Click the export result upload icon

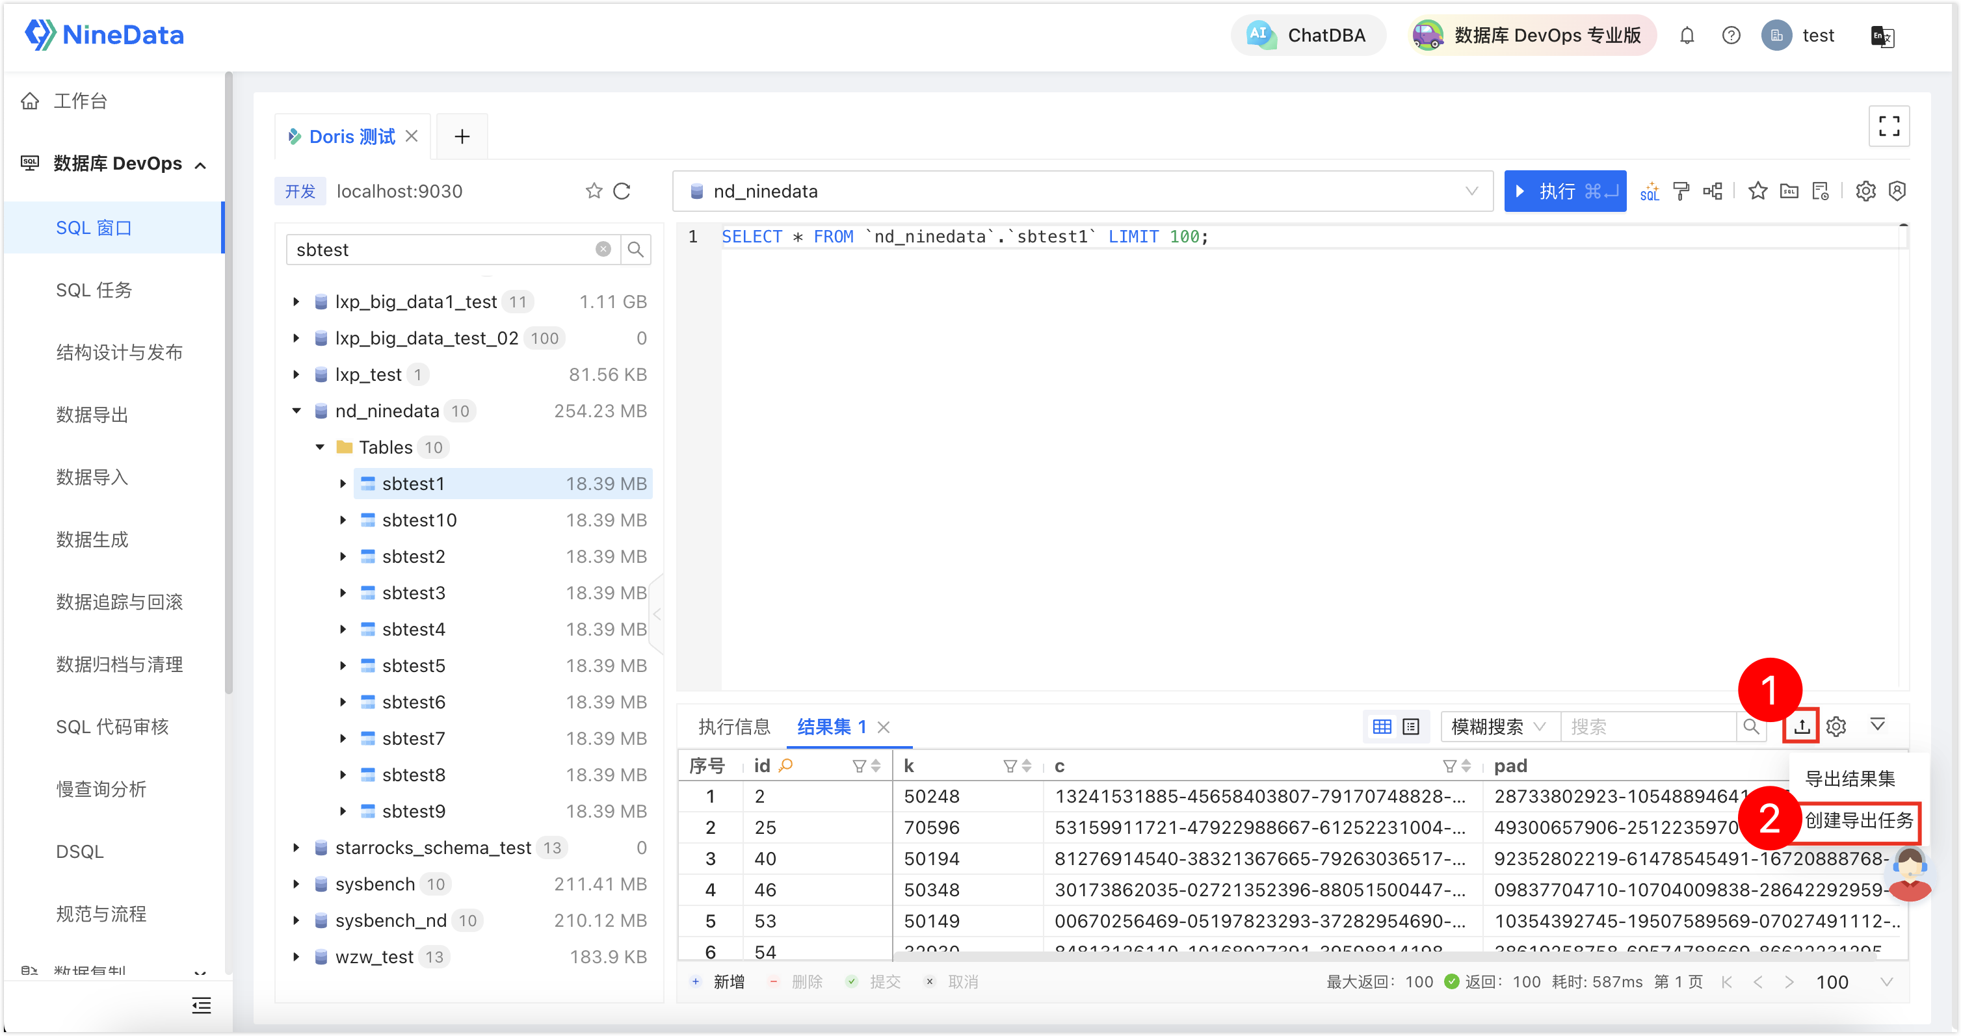tap(1801, 727)
